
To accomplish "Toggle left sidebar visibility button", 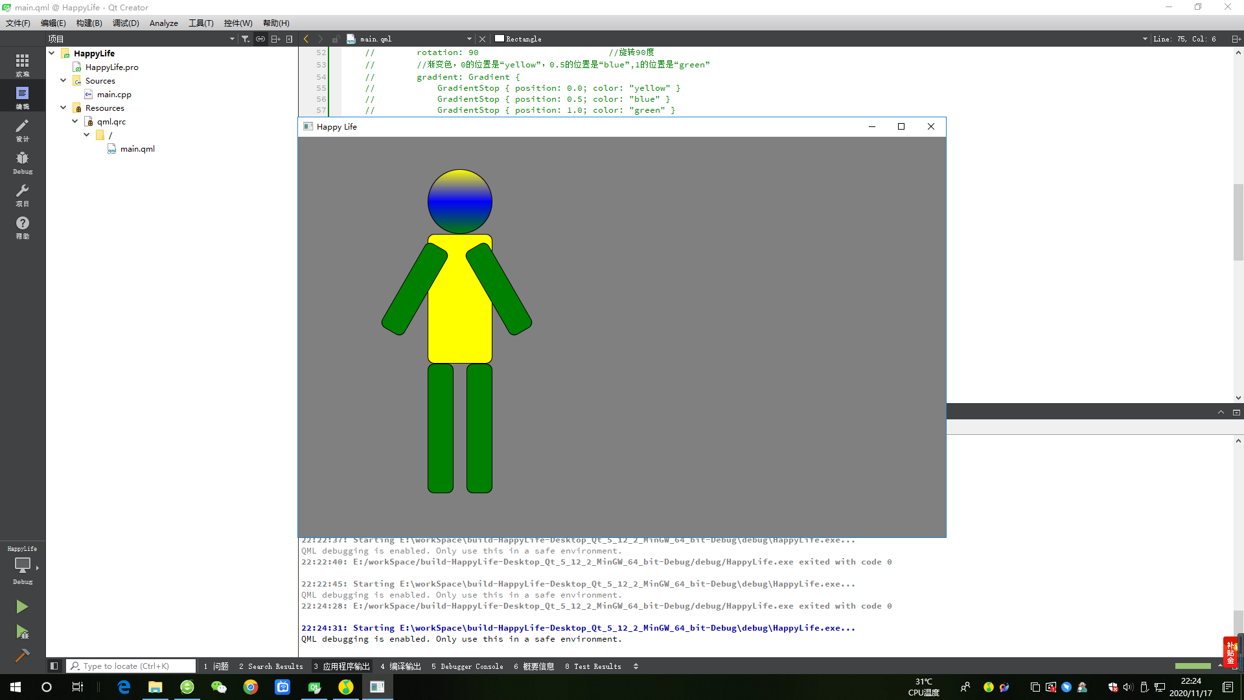I will (54, 666).
